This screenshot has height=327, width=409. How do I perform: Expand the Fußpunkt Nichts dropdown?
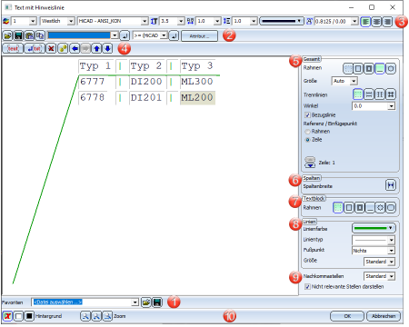pos(392,251)
